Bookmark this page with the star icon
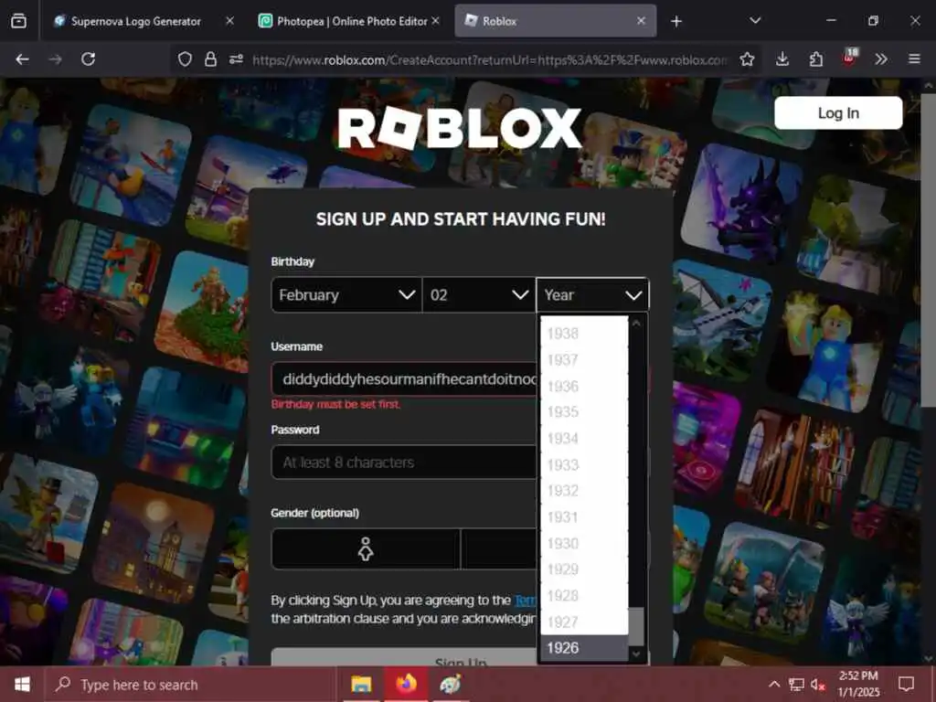 [x=747, y=59]
